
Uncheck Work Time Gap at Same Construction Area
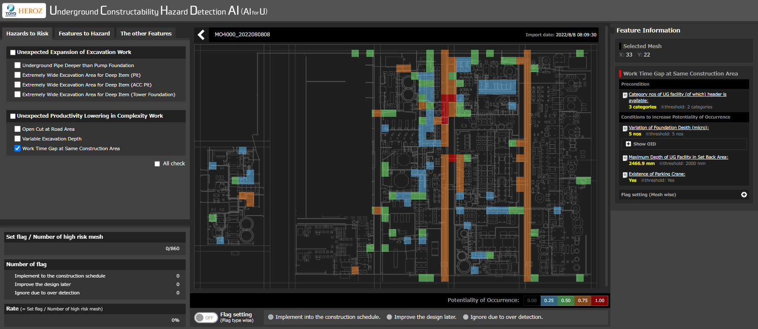click(x=17, y=148)
